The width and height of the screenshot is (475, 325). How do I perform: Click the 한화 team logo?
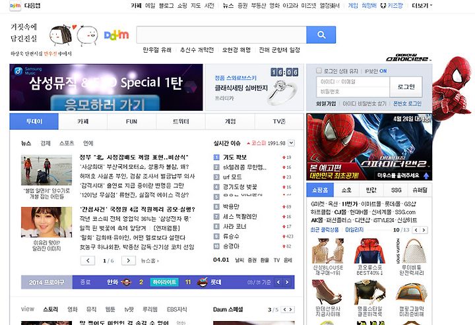126,282
